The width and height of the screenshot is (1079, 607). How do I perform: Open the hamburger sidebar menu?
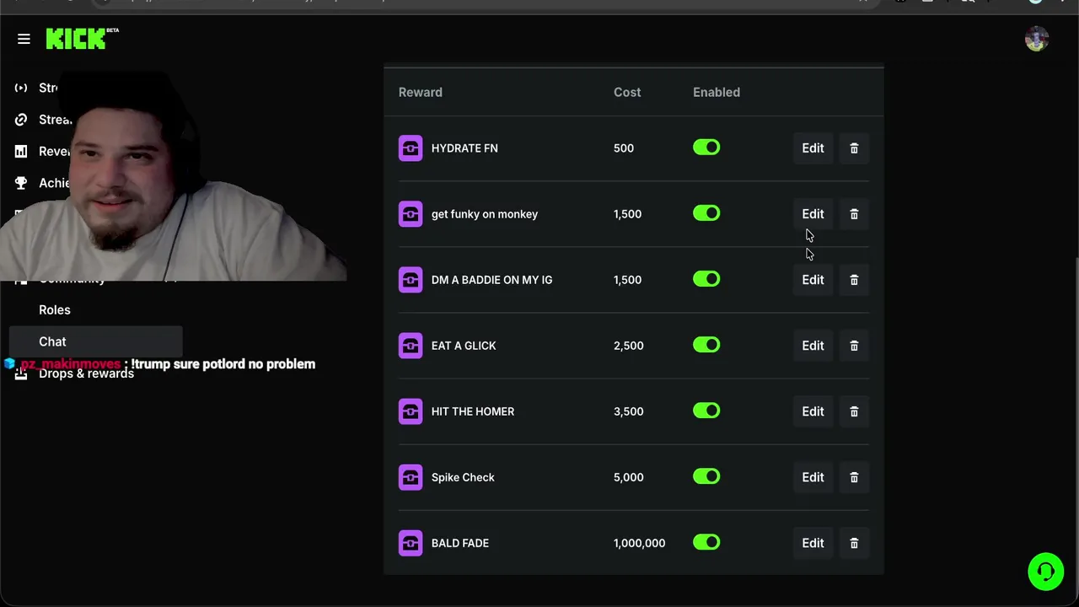coord(24,39)
